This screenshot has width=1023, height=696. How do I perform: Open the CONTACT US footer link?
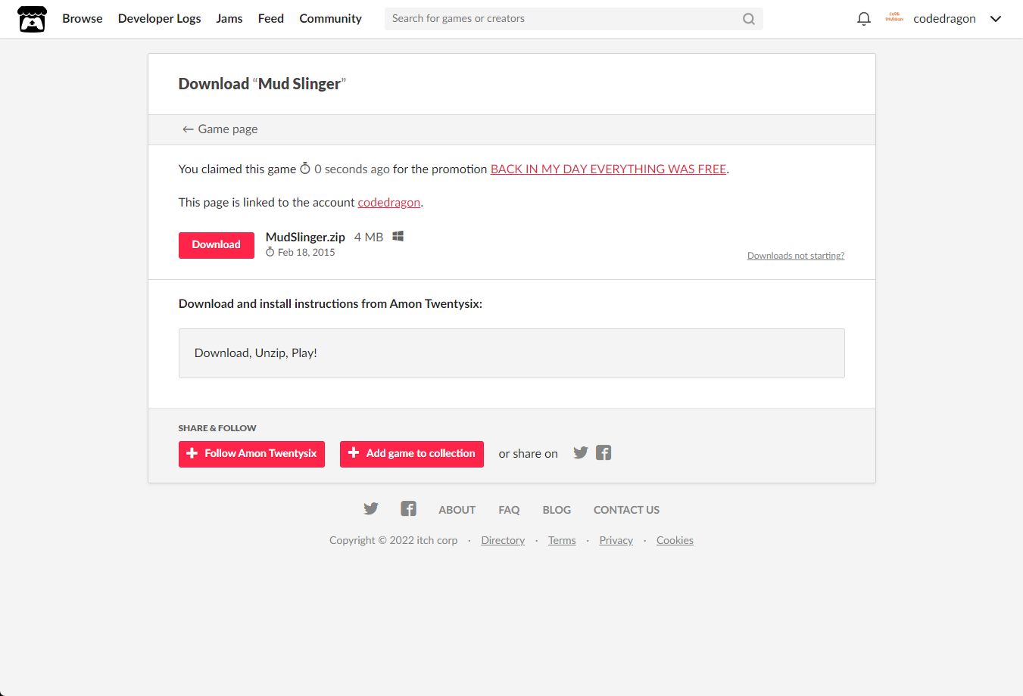click(626, 510)
